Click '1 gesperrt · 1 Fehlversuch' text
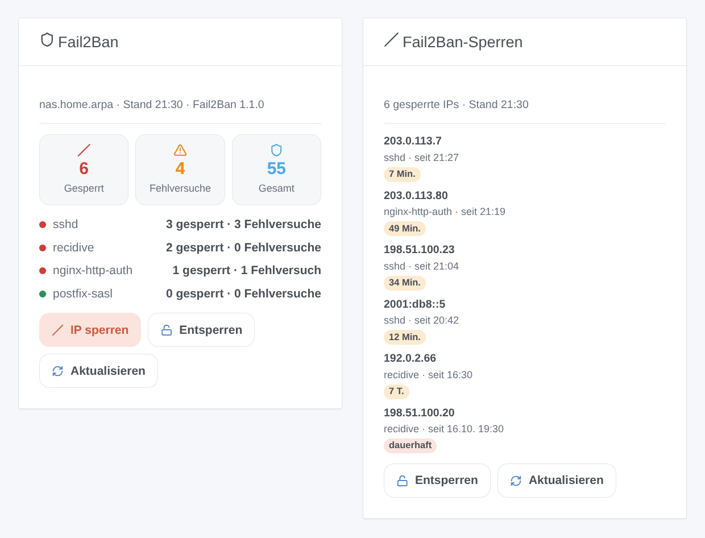The image size is (705, 538). click(x=247, y=270)
